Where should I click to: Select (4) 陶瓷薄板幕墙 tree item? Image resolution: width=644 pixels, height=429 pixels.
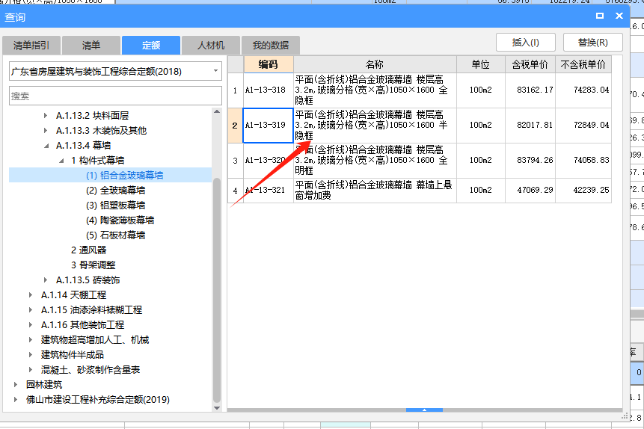(x=120, y=220)
